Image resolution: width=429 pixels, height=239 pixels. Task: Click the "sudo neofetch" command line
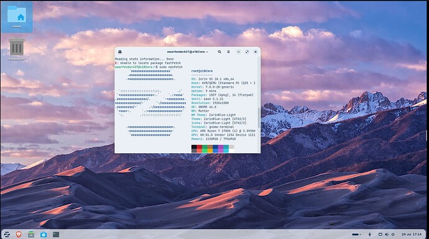click(x=149, y=67)
